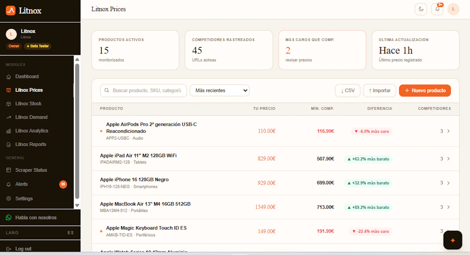Screen dimensions: 470x255
Task: Click the 55 alerts count badge
Action: pyautogui.click(x=63, y=184)
